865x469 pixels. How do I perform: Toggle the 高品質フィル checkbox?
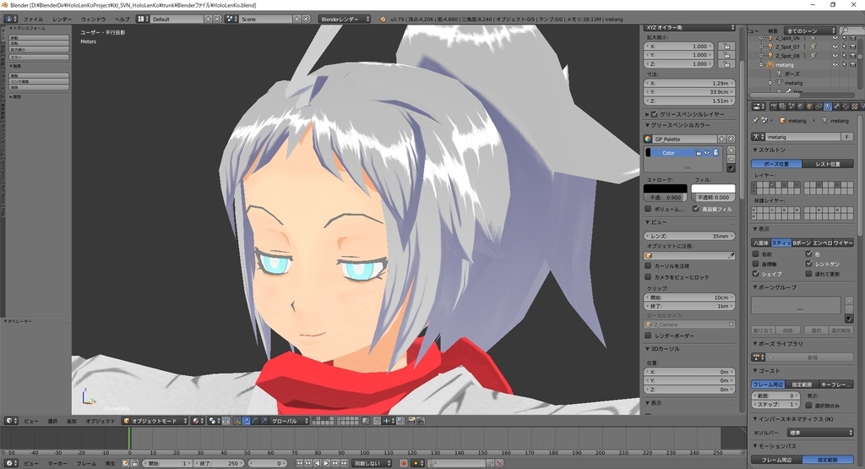click(x=696, y=209)
